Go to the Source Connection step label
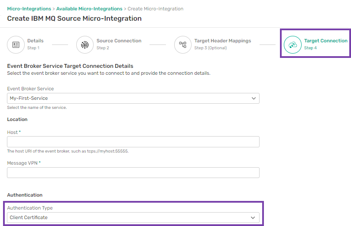This screenshot has width=351, height=226. point(119,41)
